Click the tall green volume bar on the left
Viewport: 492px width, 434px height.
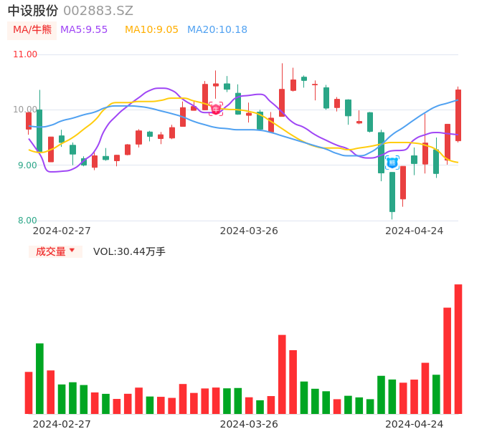(x=39, y=378)
